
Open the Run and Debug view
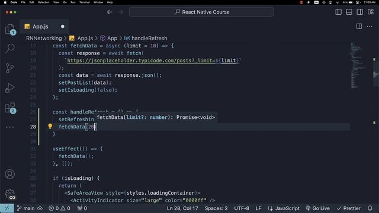10,88
